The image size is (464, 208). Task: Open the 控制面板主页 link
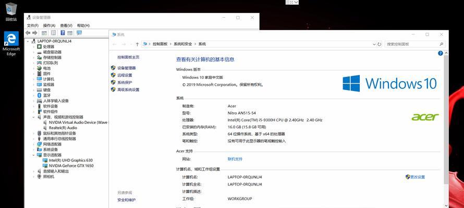[128, 57]
